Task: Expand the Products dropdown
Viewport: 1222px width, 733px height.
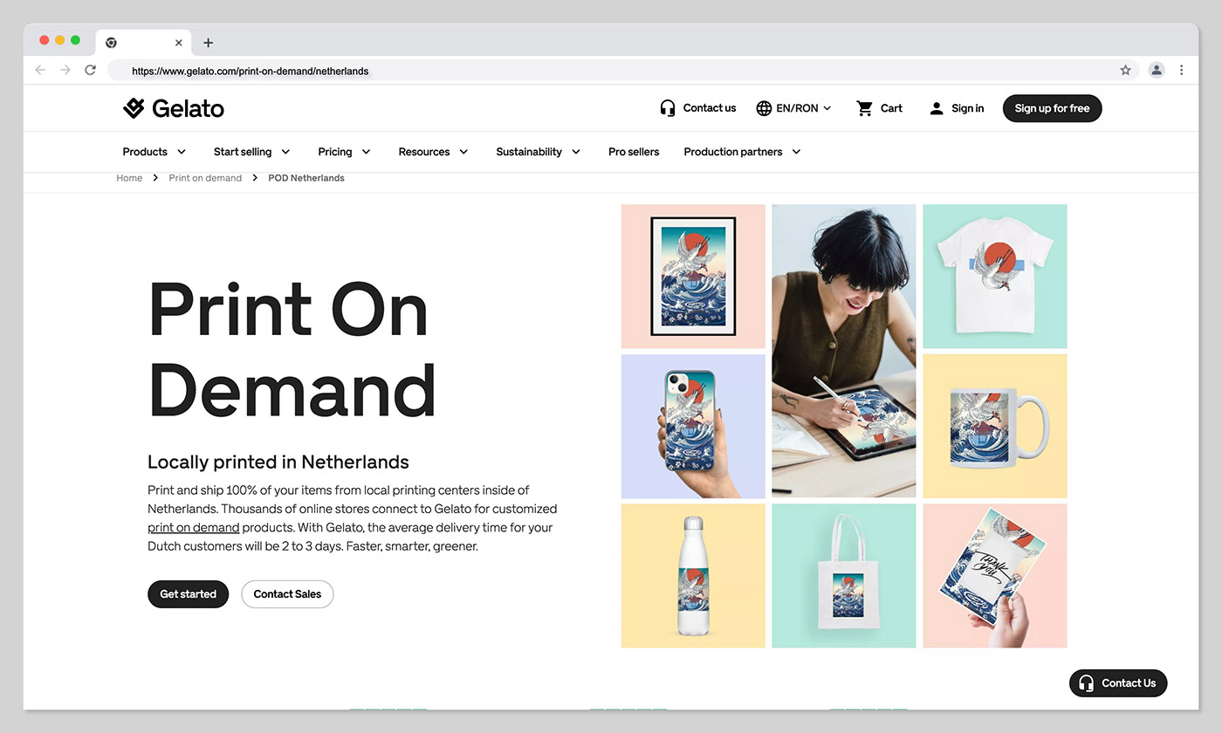Action: 153,151
